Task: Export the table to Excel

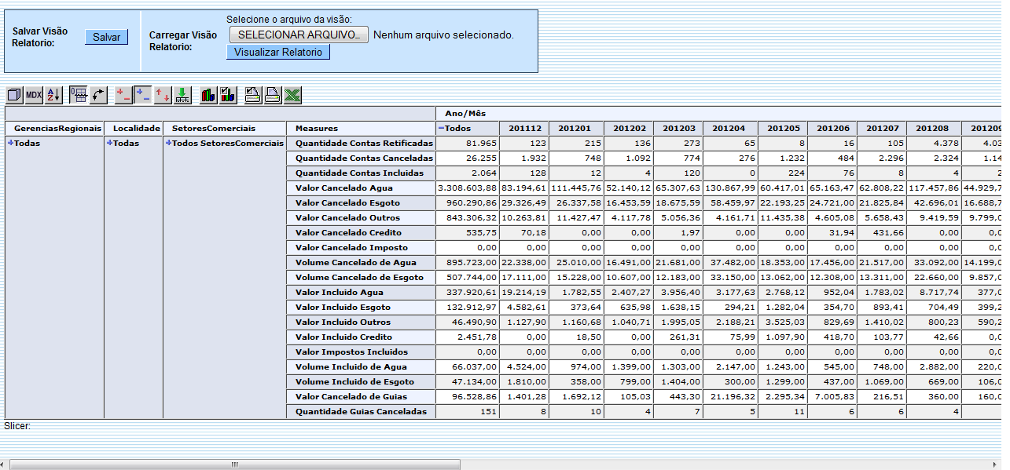Action: [292, 95]
